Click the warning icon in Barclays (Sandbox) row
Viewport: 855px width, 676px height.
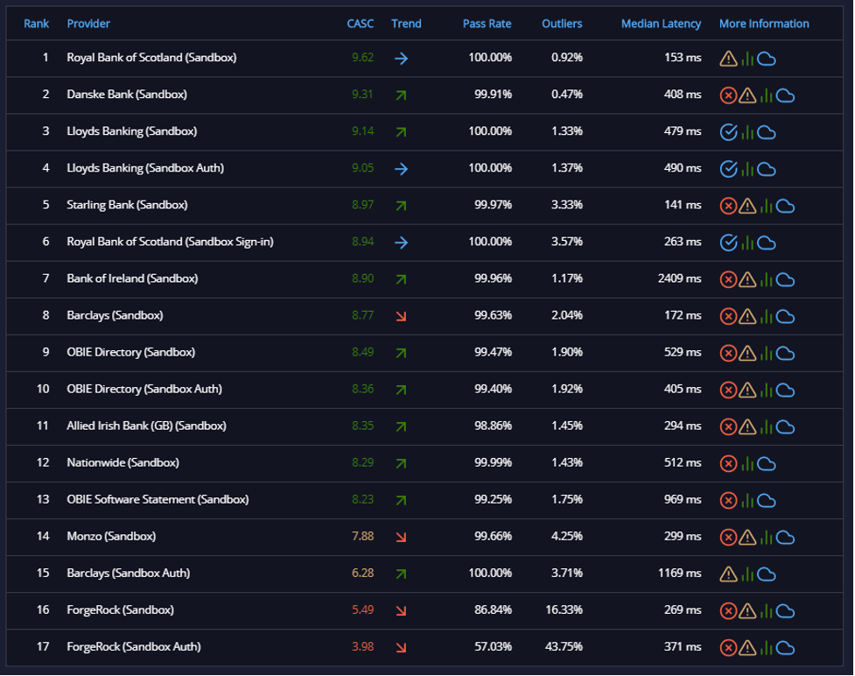click(x=747, y=316)
